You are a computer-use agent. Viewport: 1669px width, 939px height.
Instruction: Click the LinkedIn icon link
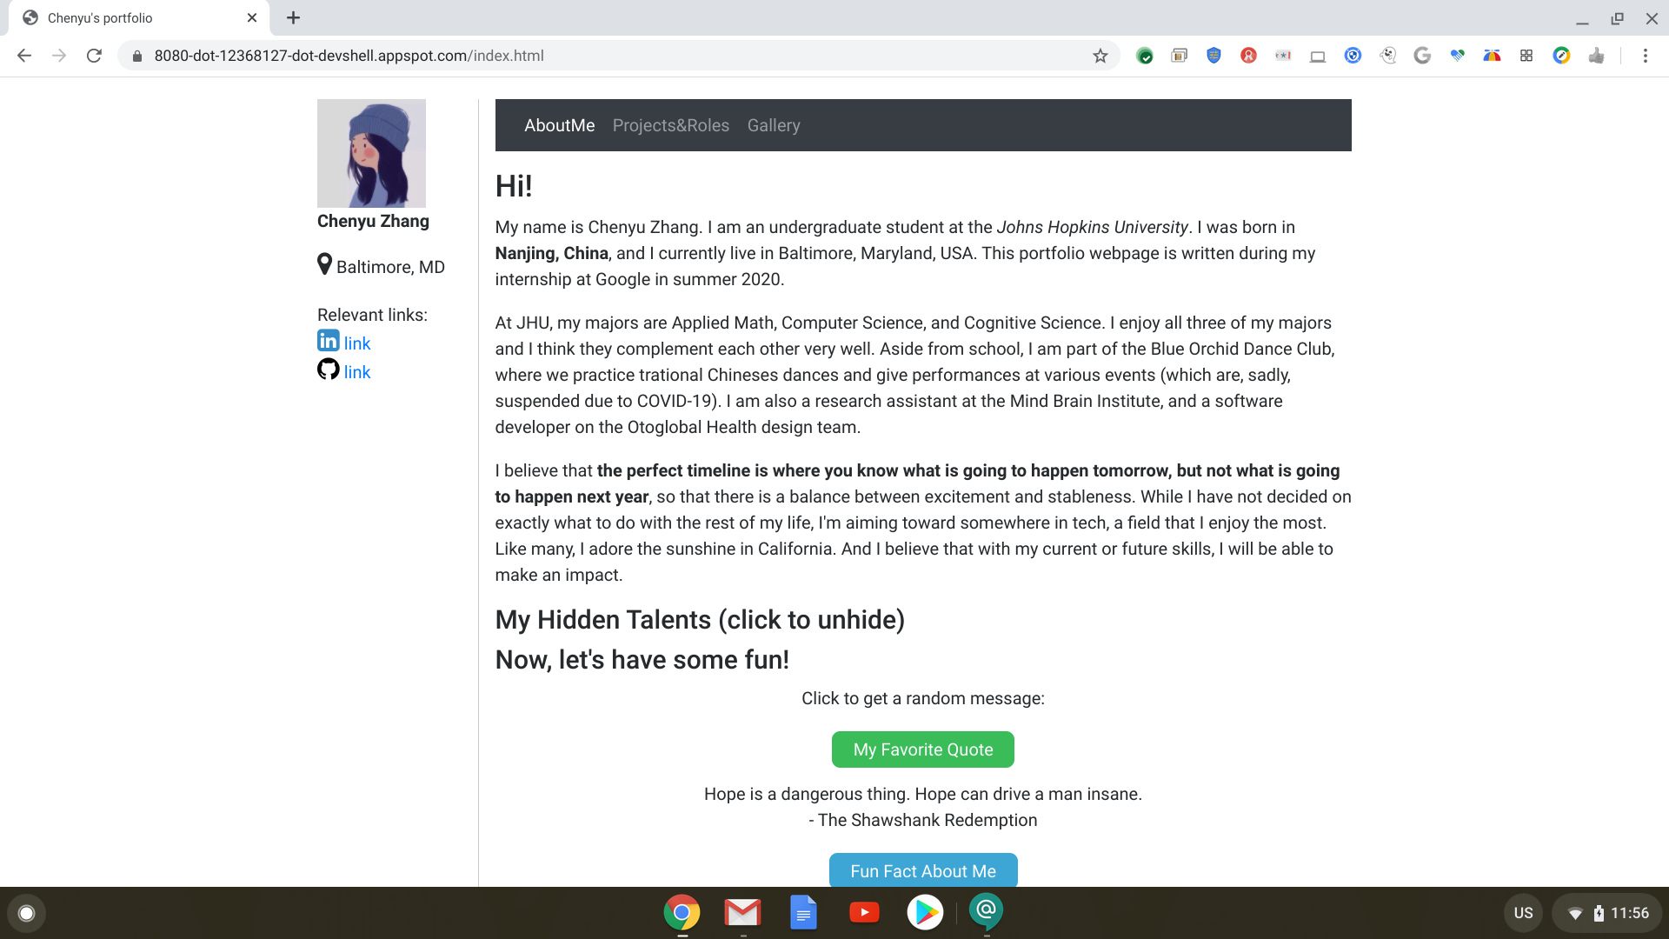pos(328,341)
